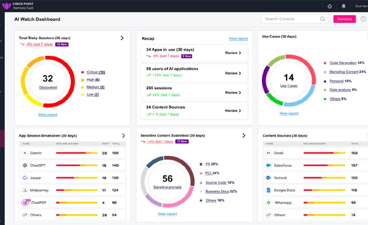Image resolution: width=368 pixels, height=225 pixels.
Task: Review the 34 Apps in use row
Action: point(233,53)
